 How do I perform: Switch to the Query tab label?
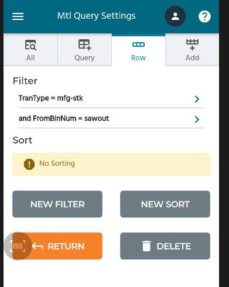[x=84, y=58]
